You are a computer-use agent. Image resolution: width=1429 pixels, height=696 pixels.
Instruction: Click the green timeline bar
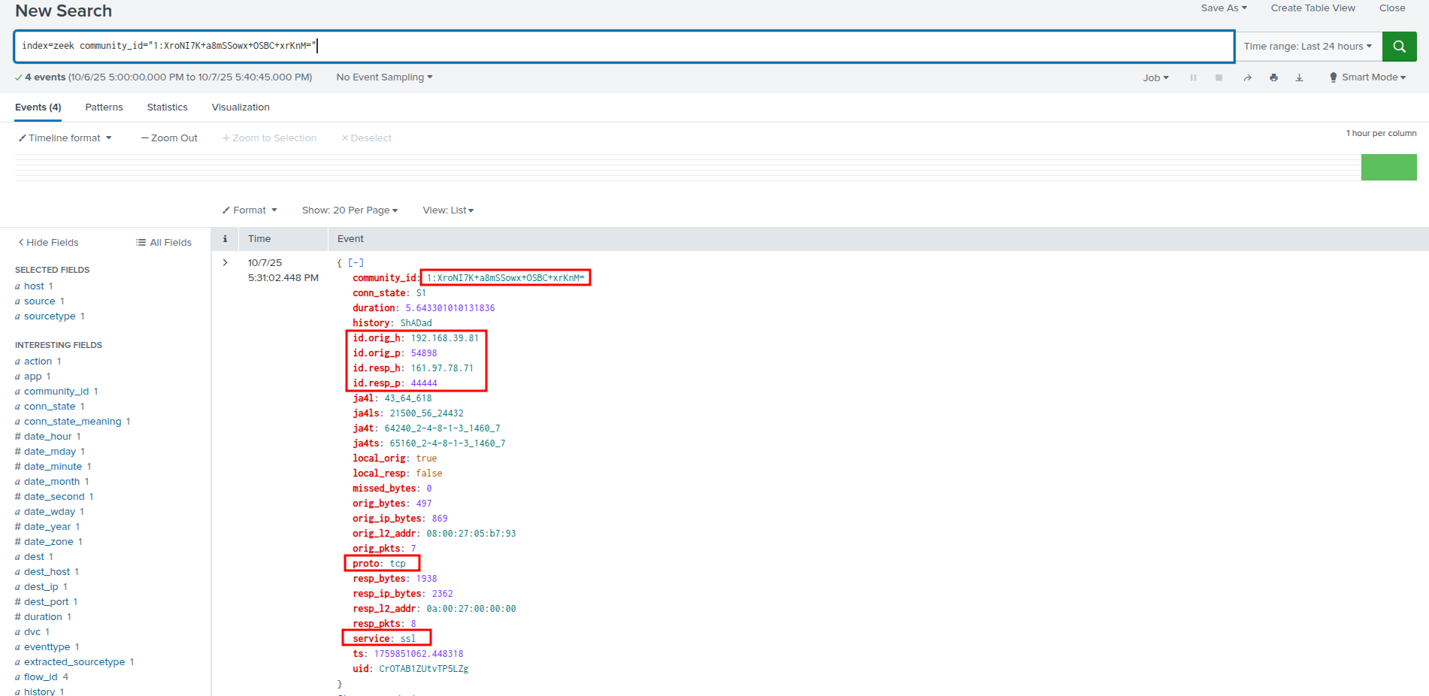pos(1388,167)
